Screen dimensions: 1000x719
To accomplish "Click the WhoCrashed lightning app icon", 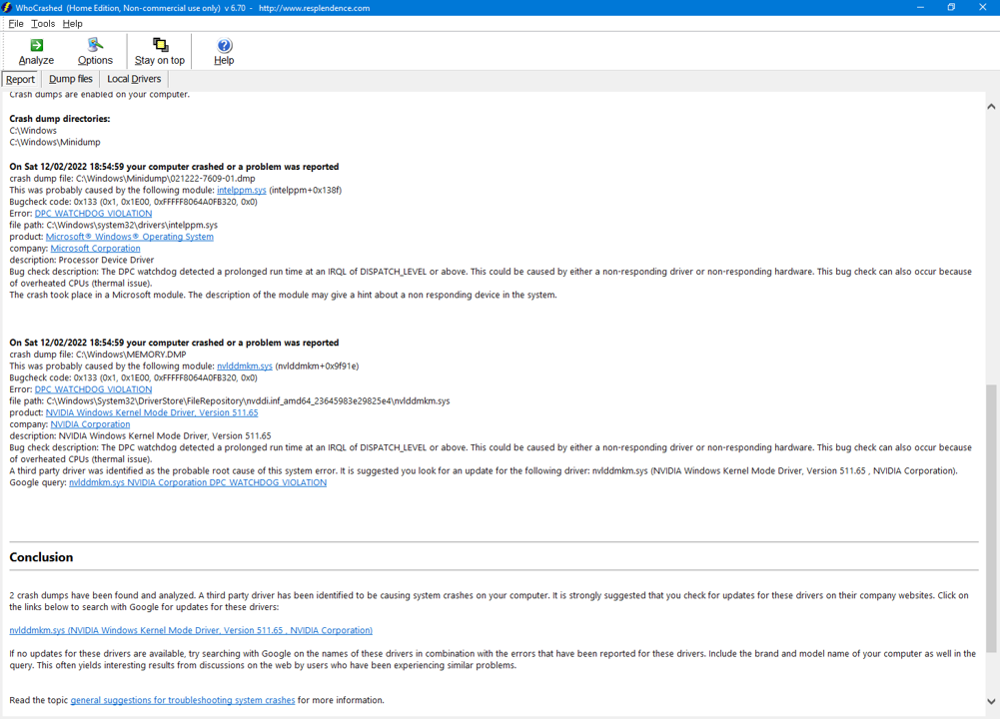I will coord(7,8).
